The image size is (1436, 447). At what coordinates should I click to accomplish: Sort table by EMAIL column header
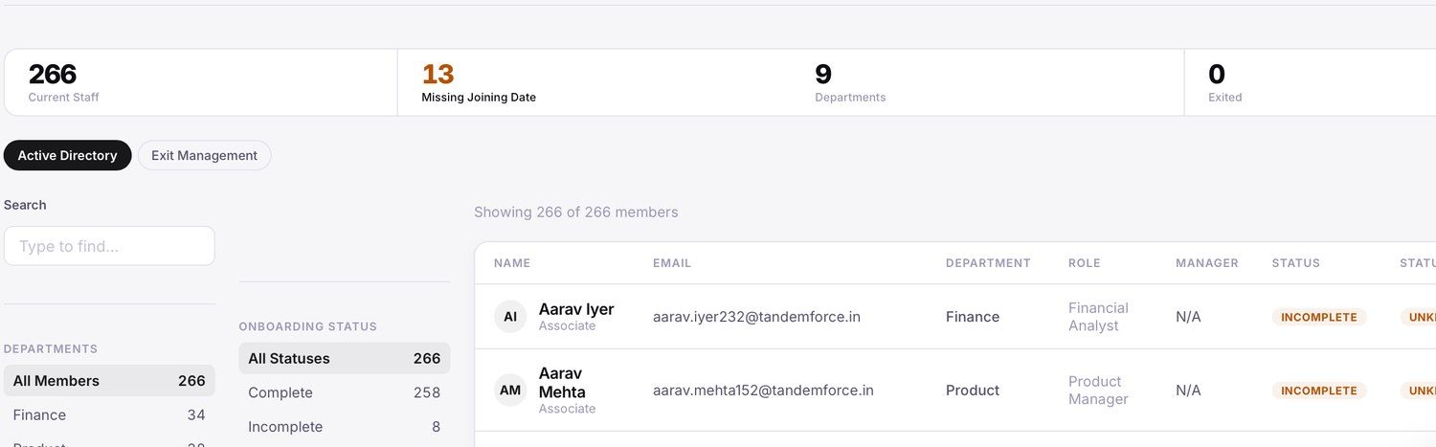pos(672,263)
